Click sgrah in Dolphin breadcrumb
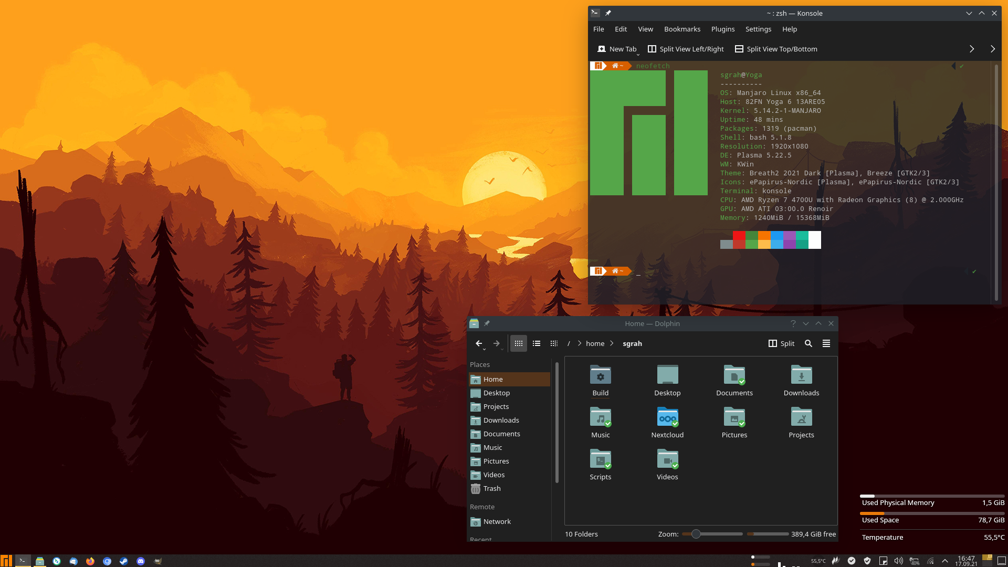This screenshot has height=567, width=1008. pos(632,343)
